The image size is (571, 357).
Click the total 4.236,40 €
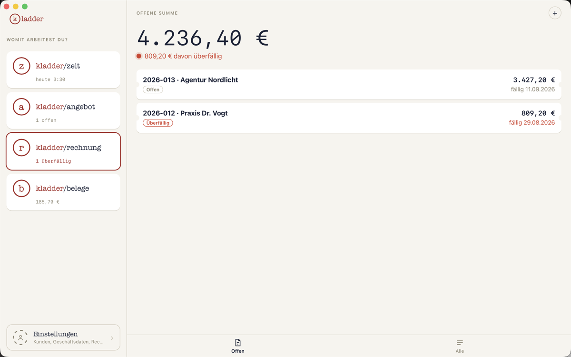point(203,38)
